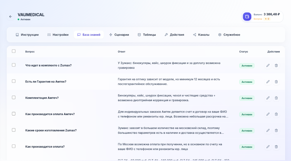This screenshot has width=291, height=161.
Task: Delete the 'Есть ли Гарантия на Амтек?' entry
Action: tap(276, 82)
